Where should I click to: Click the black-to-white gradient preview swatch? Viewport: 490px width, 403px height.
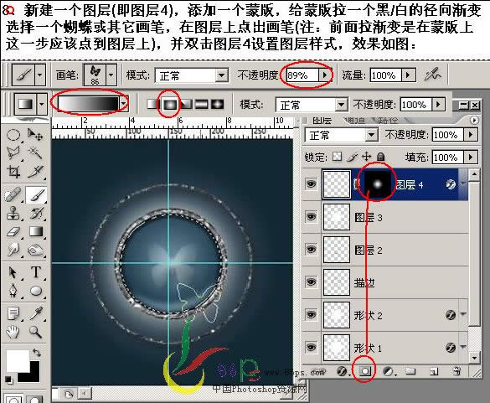(x=88, y=103)
